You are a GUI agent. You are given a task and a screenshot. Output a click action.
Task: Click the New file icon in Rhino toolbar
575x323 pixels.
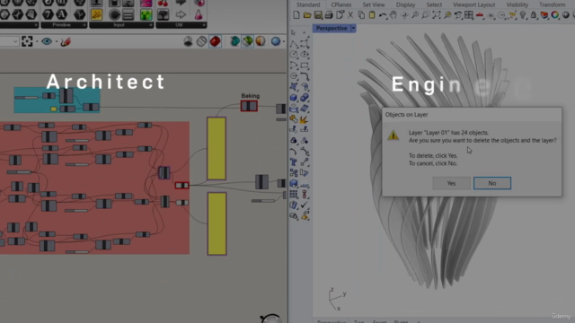296,15
